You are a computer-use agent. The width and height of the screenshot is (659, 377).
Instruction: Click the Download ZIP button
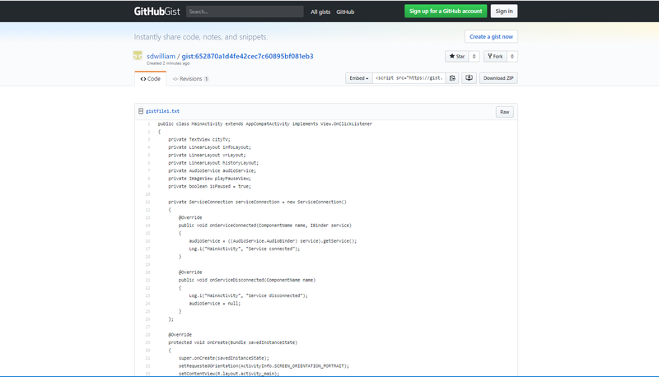[x=498, y=78]
